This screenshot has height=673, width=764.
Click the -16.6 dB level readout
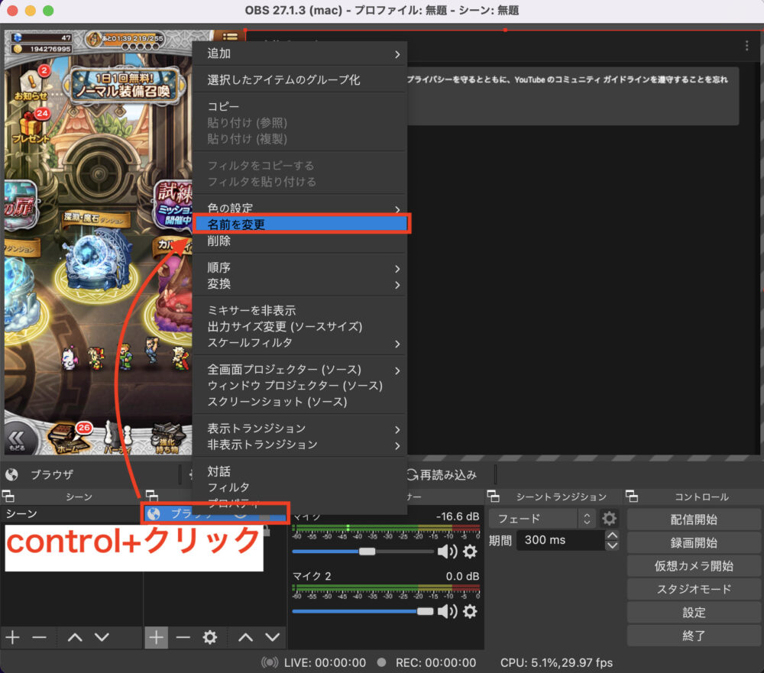458,516
